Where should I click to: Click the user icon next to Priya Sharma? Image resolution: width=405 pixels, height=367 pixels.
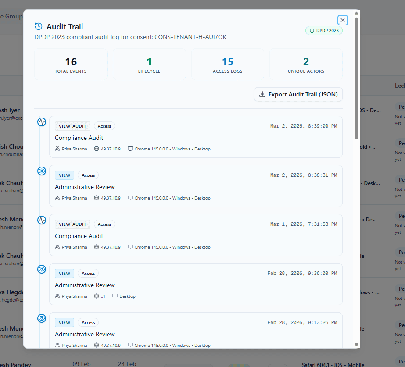pyautogui.click(x=58, y=149)
